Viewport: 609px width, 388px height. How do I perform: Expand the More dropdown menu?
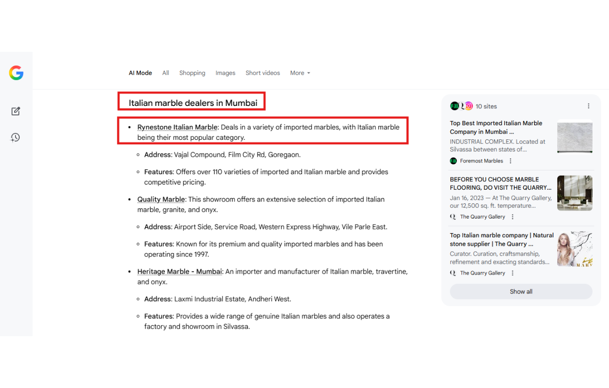click(300, 73)
